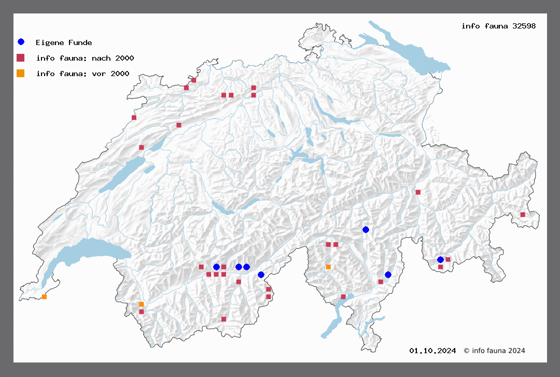The height and width of the screenshot is (377, 560).
Task: Click the blue circle legend icon for Eigene Funde
Action: point(21,42)
